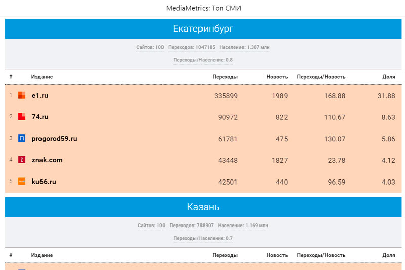Click the ku66.ru orange favicon

pos(22,182)
